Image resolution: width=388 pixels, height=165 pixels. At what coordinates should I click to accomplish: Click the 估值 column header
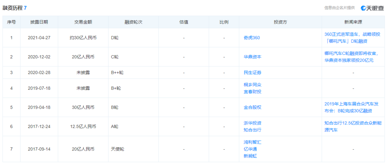point(184,22)
